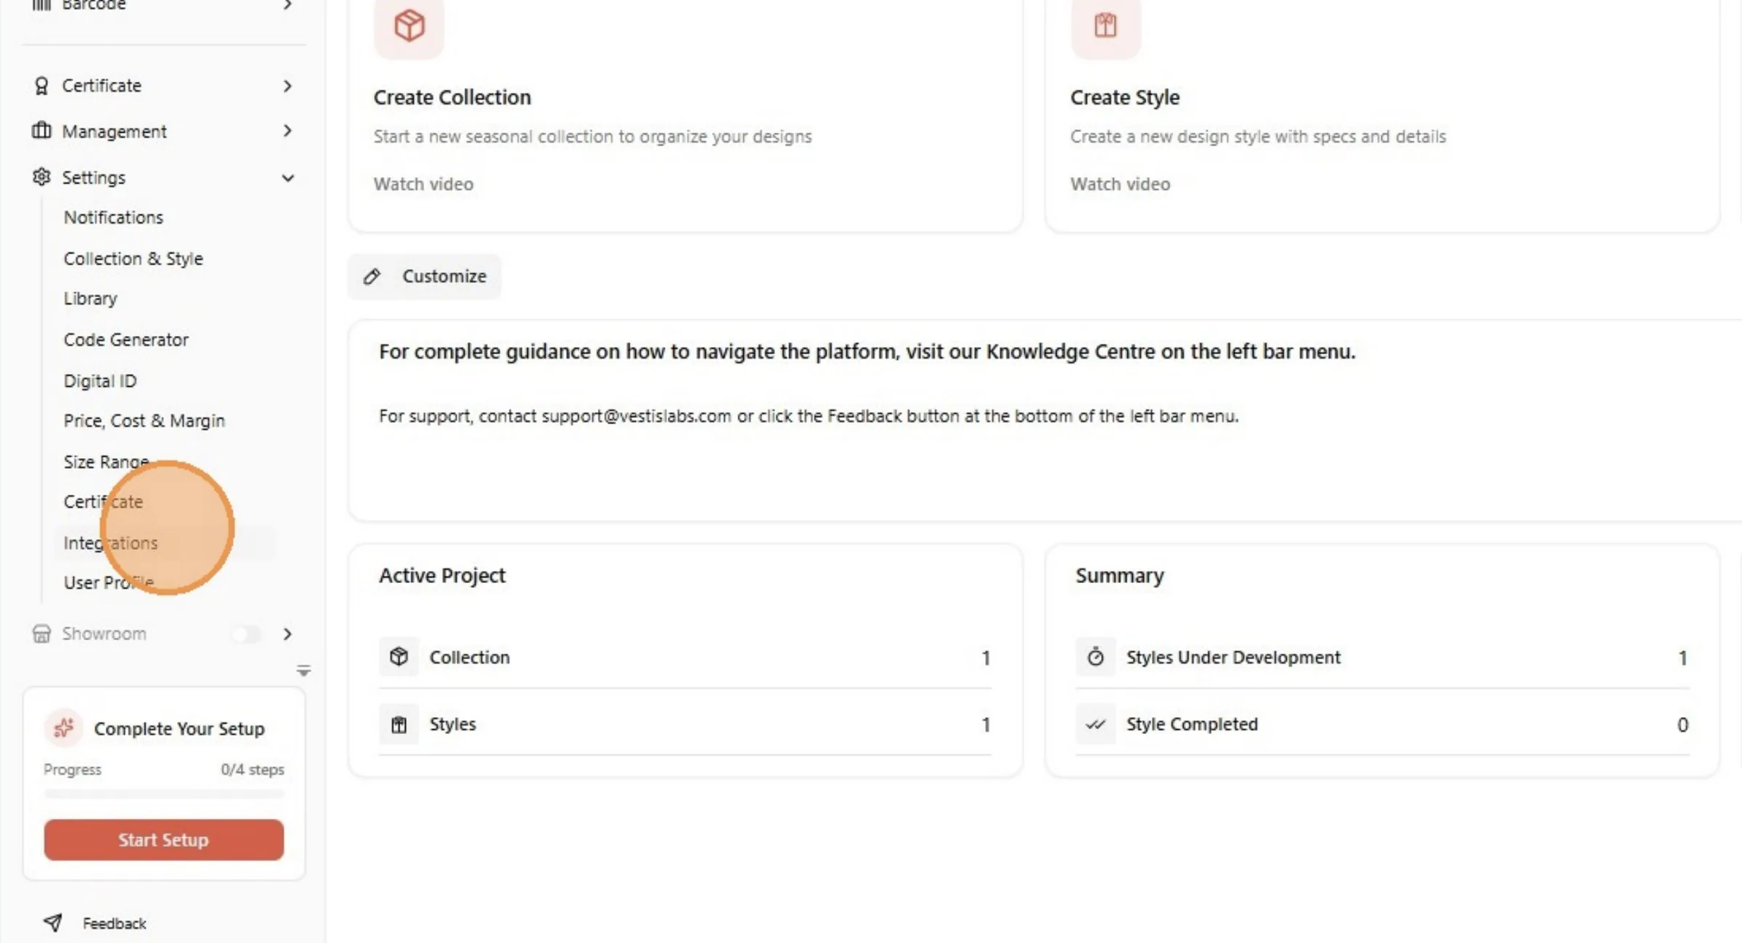Click the Styles Under Development stopwatch icon
Viewport: 1742px width, 943px height.
[1095, 657]
